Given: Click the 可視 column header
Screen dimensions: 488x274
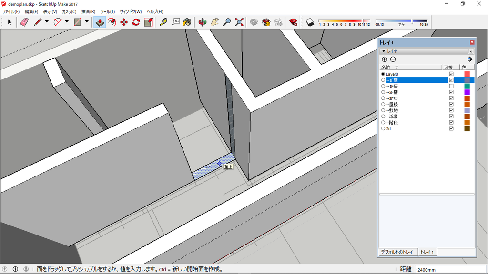Looking at the screenshot, I should pos(451,67).
